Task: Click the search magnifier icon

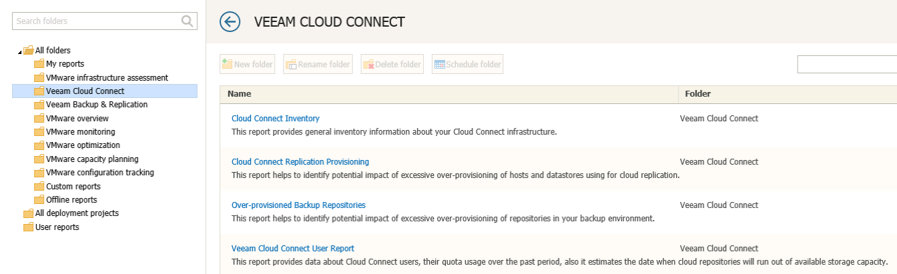Action: 188,21
